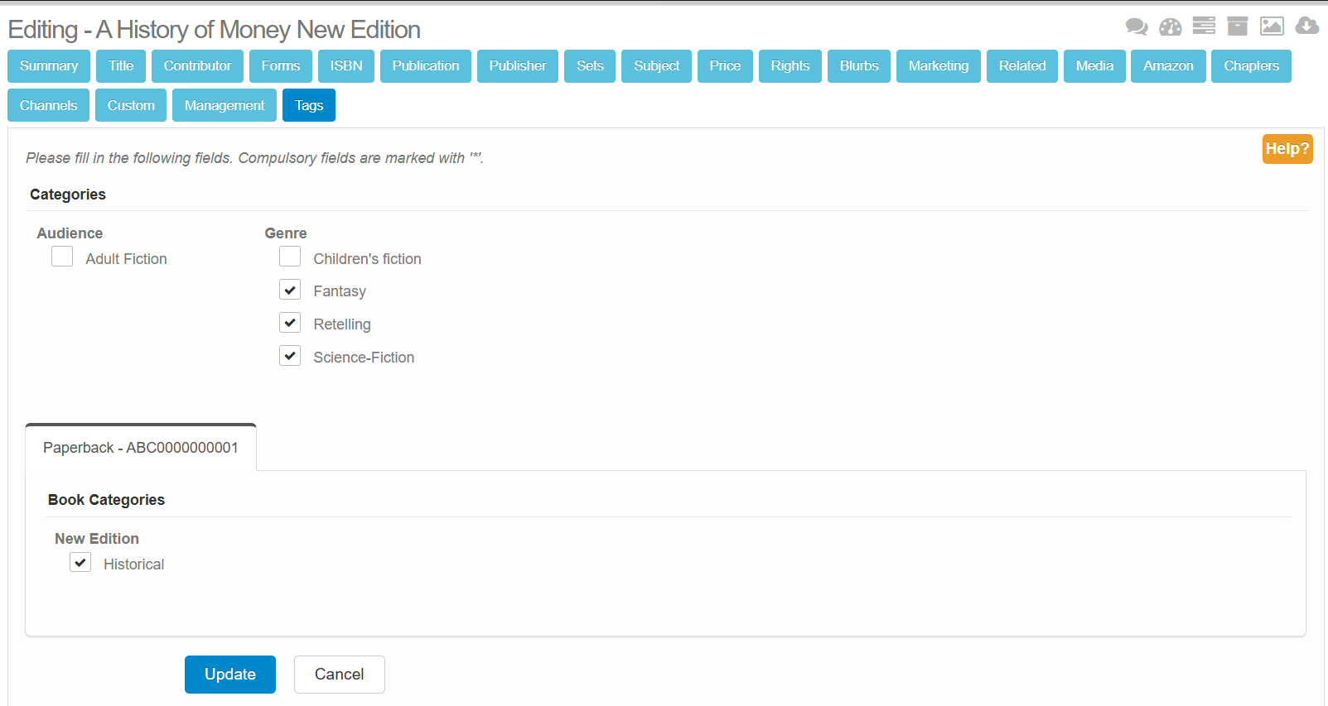Click the stacked server rows icon
The image size is (1328, 706).
pyautogui.click(x=1204, y=26)
